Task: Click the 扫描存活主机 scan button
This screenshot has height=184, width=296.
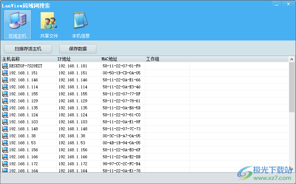Action: click(28, 49)
